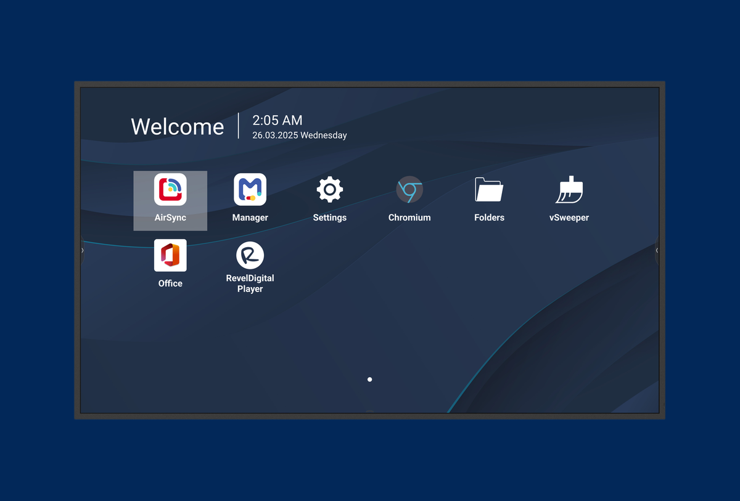
Task: Open the Office app icon
Action: pos(170,256)
